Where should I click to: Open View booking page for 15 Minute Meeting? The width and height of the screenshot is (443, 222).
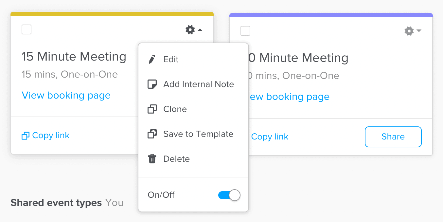tap(66, 95)
